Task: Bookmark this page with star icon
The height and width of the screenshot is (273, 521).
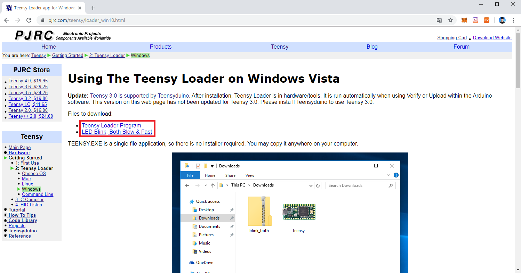Action: [x=450, y=20]
